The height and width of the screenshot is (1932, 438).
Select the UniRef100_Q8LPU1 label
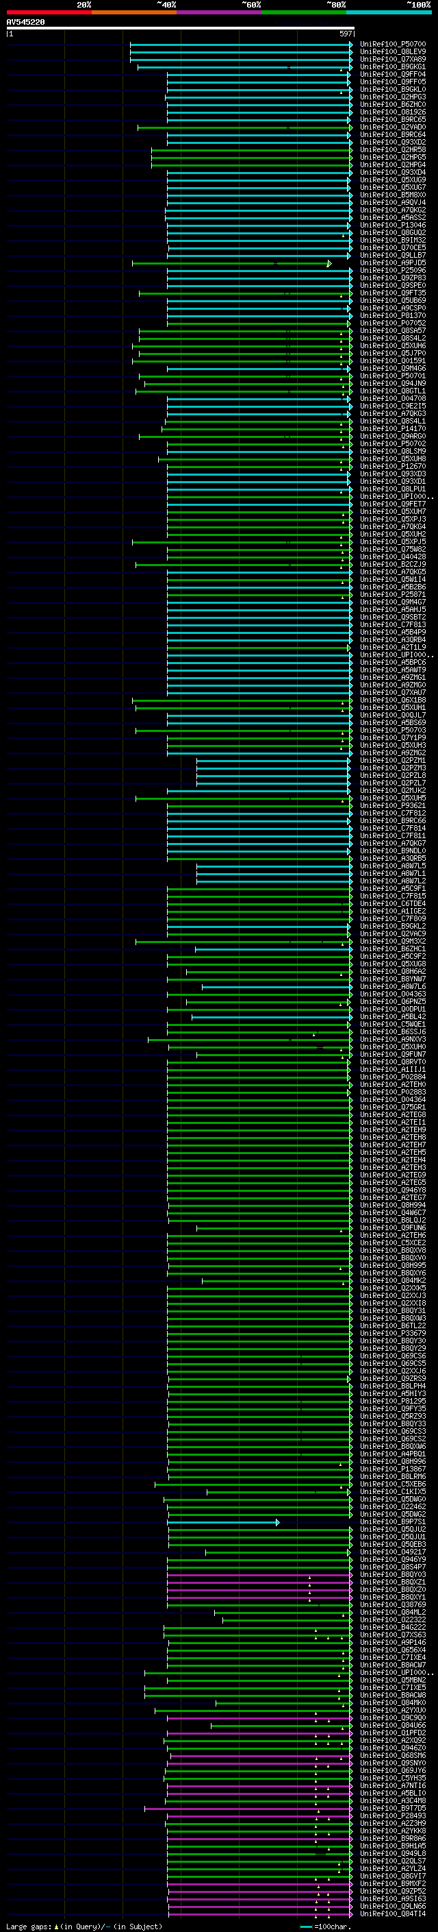393,489
